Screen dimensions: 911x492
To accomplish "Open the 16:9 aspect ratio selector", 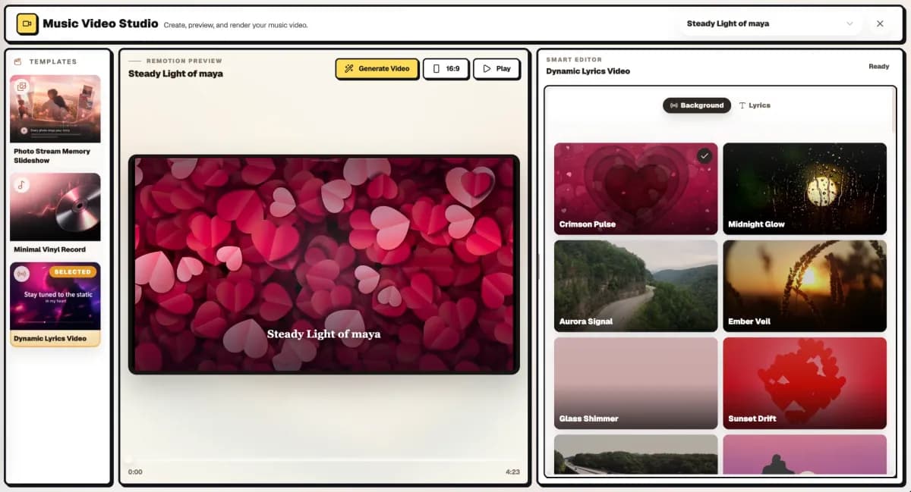I will pyautogui.click(x=446, y=68).
